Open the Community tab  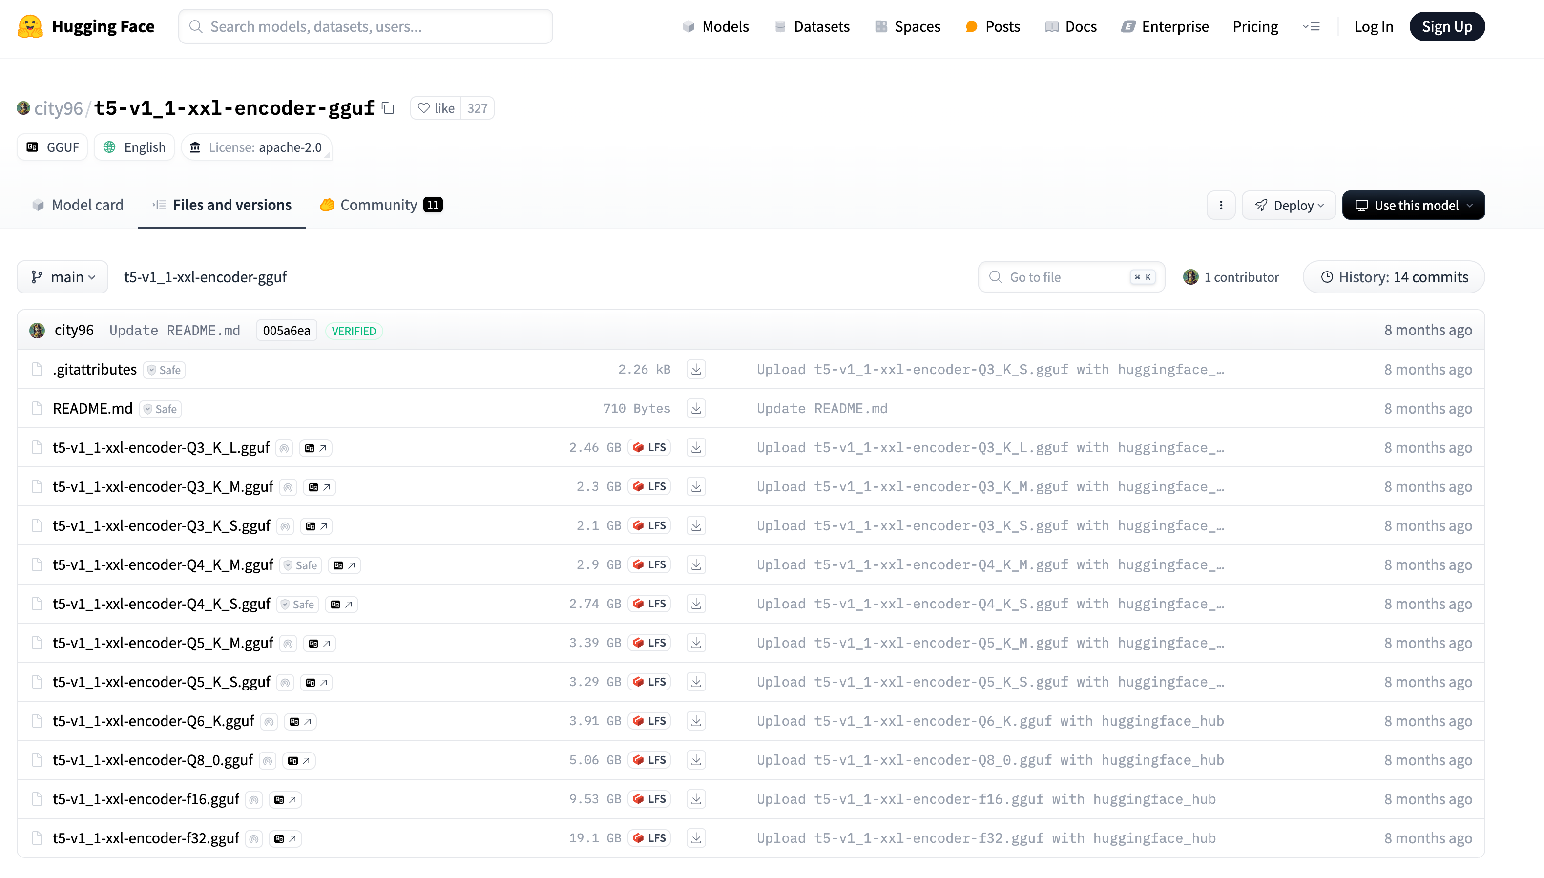[x=381, y=205]
